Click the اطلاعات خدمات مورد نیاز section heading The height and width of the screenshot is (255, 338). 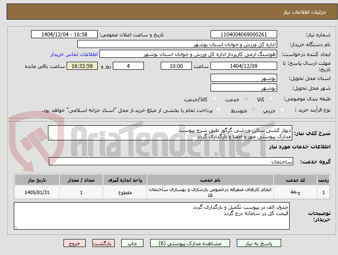300,147
